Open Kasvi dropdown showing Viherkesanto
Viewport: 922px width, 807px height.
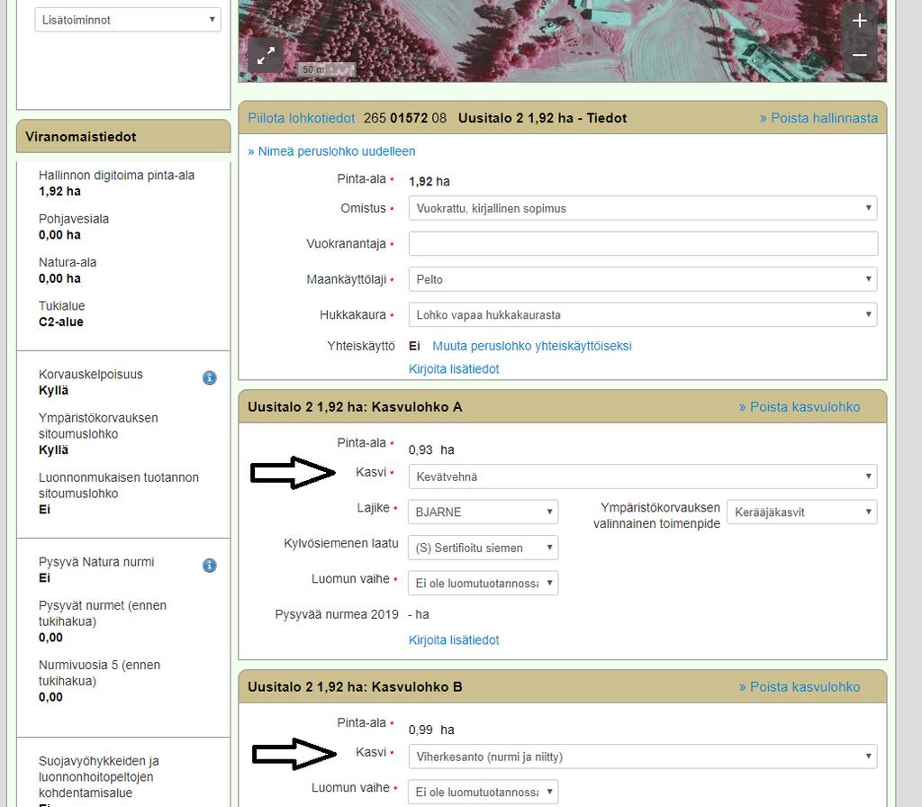[643, 757]
